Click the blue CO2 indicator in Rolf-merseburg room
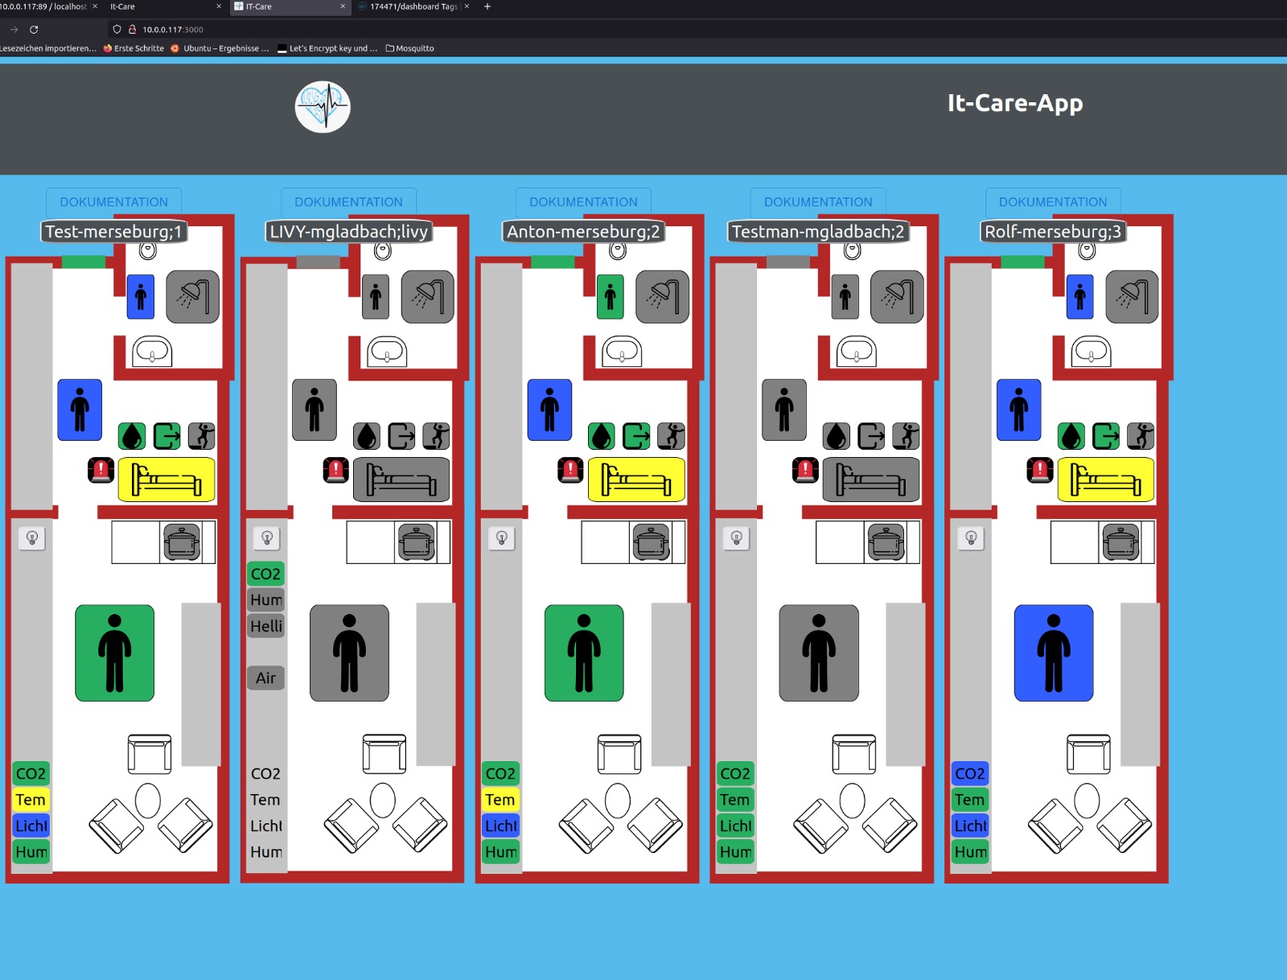 969,774
